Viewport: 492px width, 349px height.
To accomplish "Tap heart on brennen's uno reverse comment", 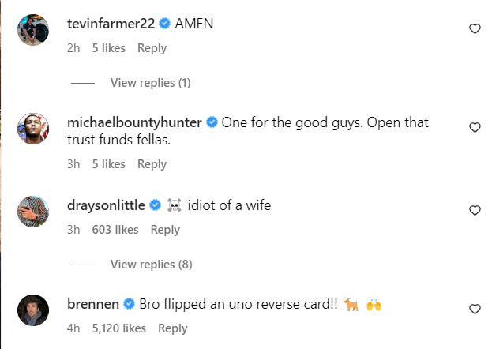I will pyautogui.click(x=475, y=310).
